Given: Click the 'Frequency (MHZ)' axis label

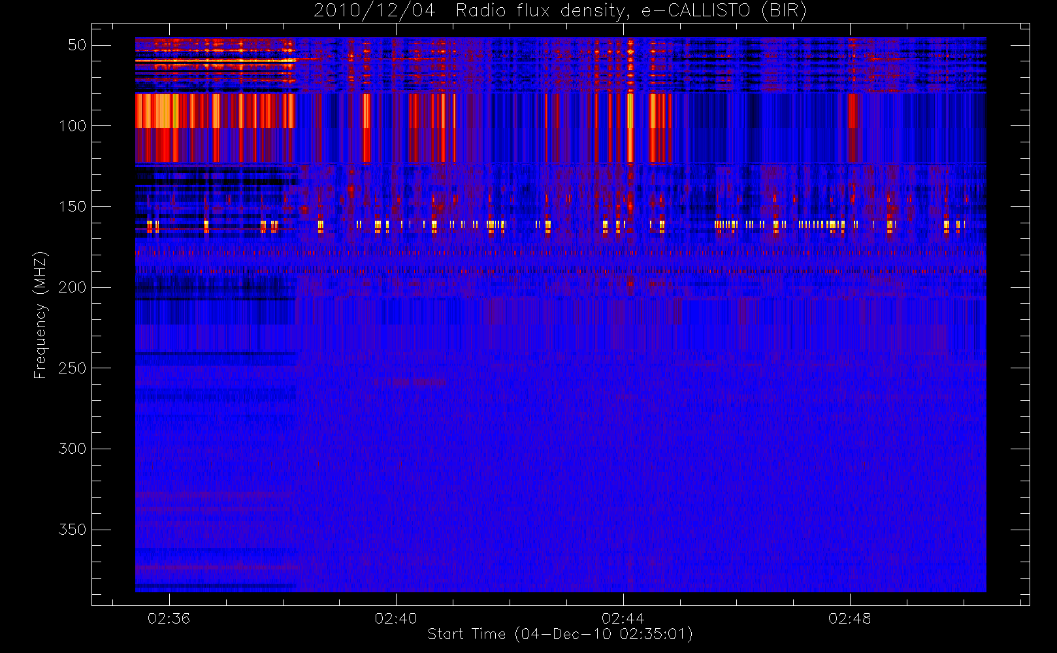Looking at the screenshot, I should click(41, 315).
